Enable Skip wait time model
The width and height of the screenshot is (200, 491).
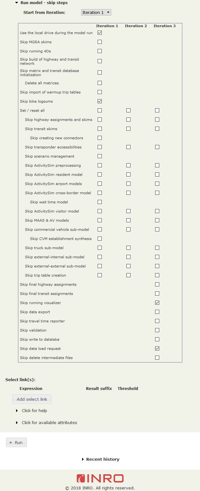100,202
